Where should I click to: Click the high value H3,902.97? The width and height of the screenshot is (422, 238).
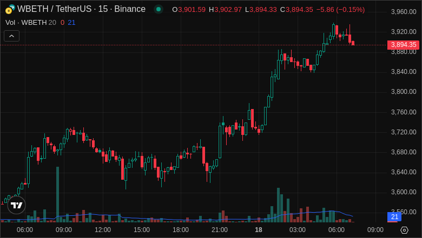click(x=225, y=10)
